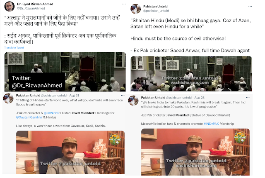Click the @Dr_RizwanAhmed handle text
Viewport: 265px width, 178px height.
(x=31, y=8)
